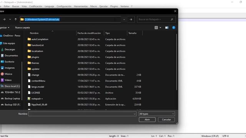Expand the Nombre field dropdown arrow

pos(135,114)
